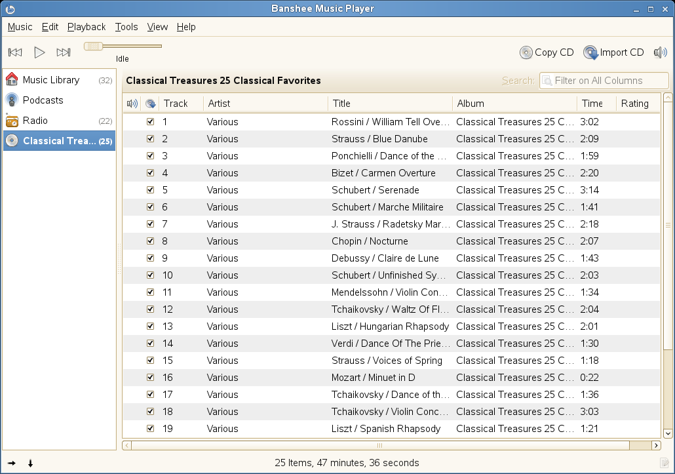Skip to the previous track
The width and height of the screenshot is (675, 474).
pyautogui.click(x=15, y=52)
